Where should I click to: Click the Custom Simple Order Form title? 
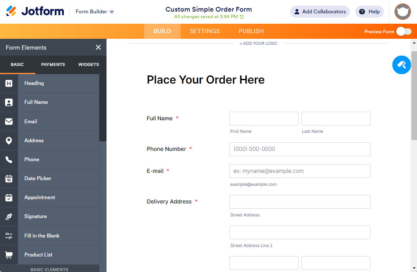[209, 9]
